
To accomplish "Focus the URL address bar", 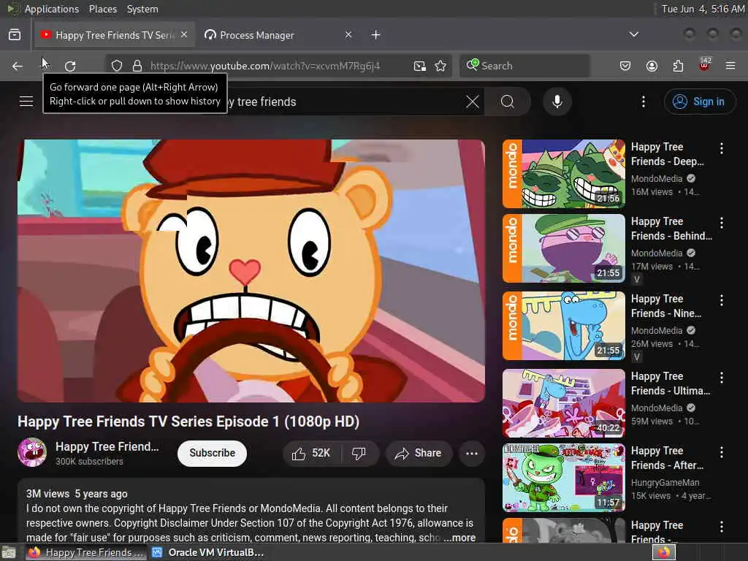I will [264, 66].
